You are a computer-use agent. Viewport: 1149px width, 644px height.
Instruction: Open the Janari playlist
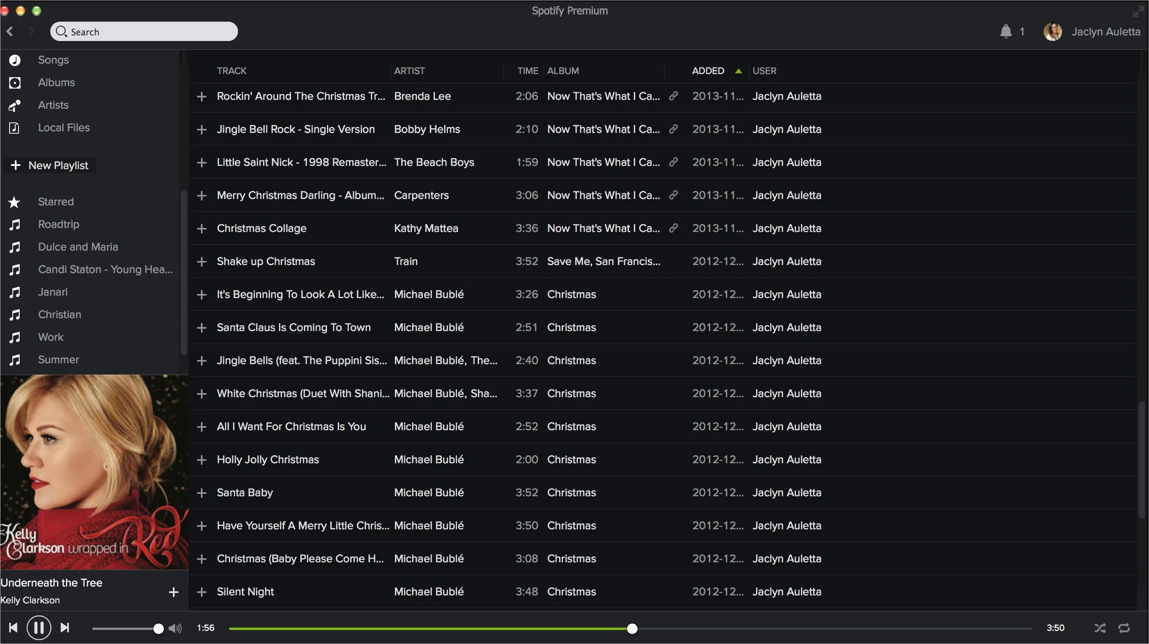pyautogui.click(x=52, y=292)
